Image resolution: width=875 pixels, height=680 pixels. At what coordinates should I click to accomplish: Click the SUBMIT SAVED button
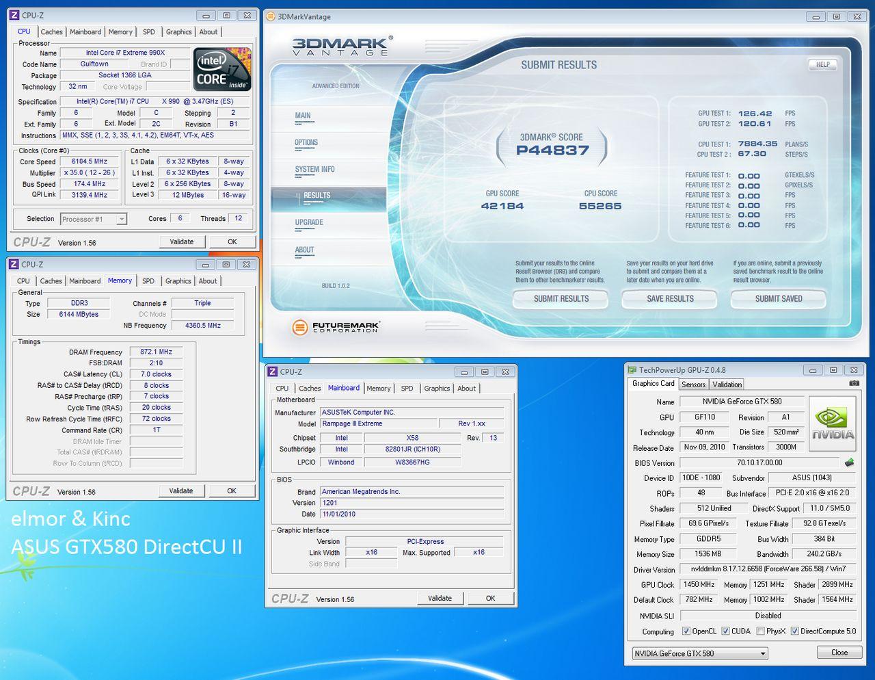(x=779, y=298)
